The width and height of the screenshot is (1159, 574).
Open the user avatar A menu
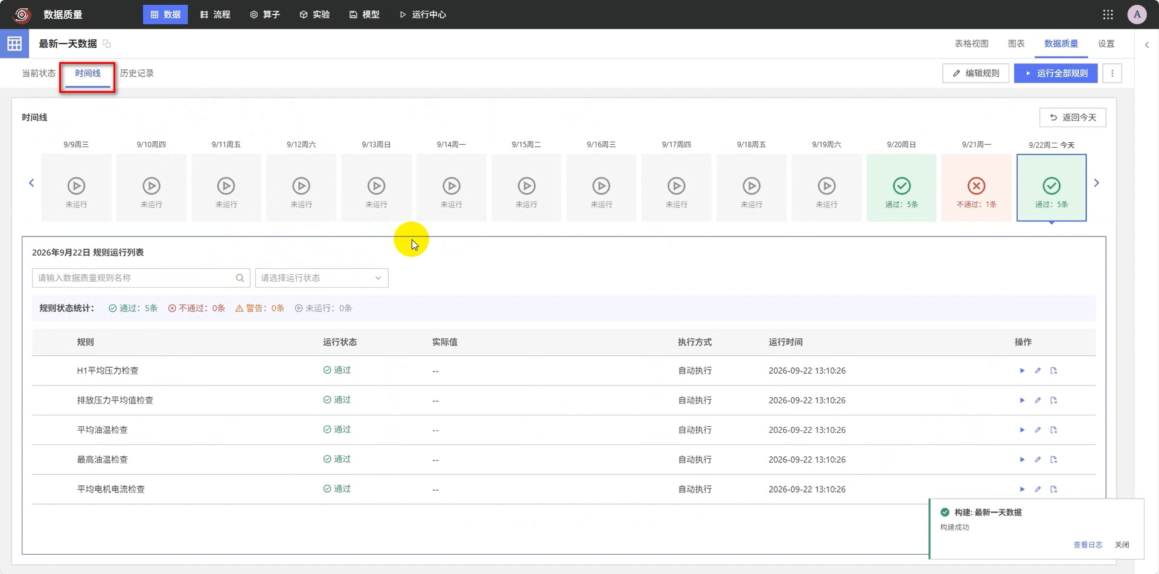click(1137, 14)
